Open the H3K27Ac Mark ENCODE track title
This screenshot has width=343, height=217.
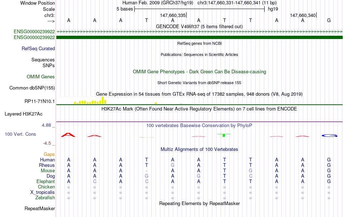tap(199, 109)
